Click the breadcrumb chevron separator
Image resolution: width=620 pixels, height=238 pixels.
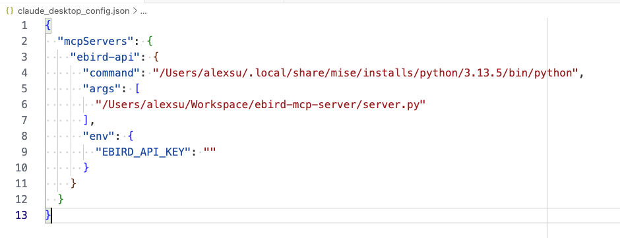click(135, 11)
